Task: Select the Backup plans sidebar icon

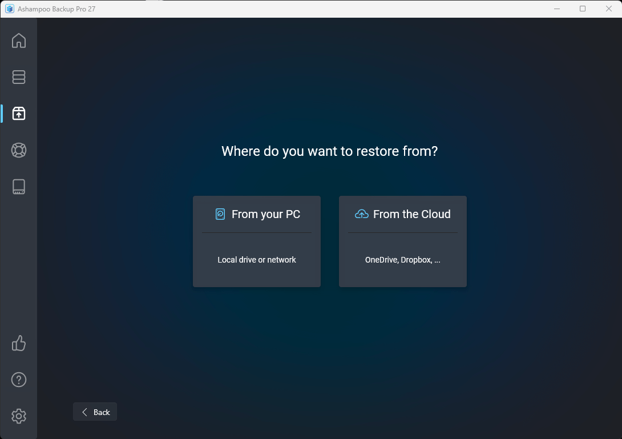Action: 19,77
